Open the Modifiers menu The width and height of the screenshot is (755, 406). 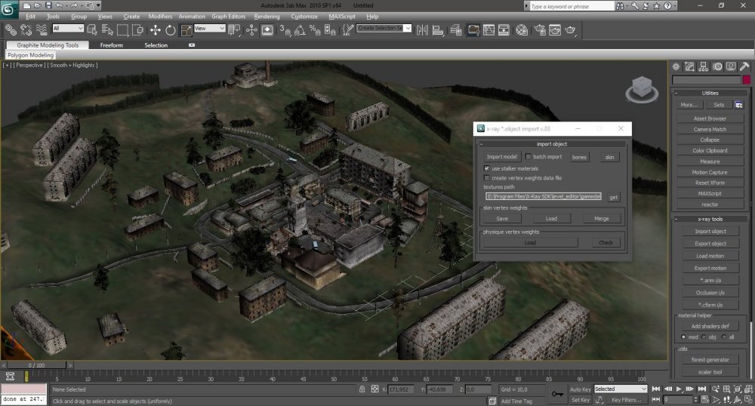160,16
